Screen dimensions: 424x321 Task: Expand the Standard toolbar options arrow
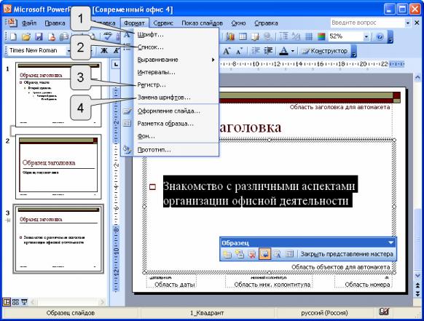point(390,37)
